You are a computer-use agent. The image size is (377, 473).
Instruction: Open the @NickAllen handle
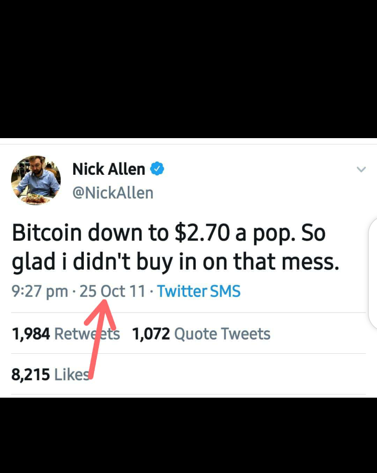[113, 193]
